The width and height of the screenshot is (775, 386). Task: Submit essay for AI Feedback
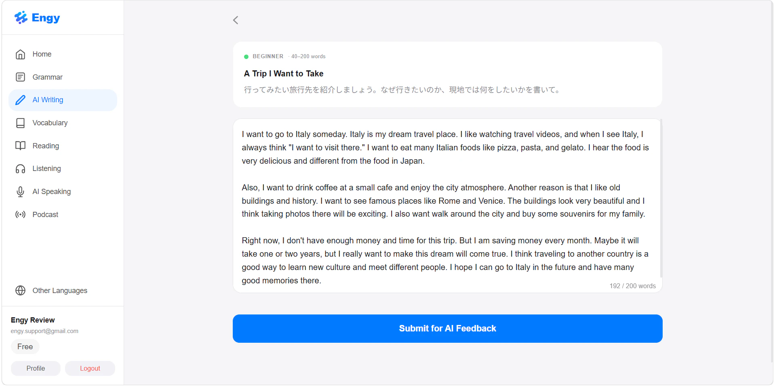pyautogui.click(x=447, y=329)
